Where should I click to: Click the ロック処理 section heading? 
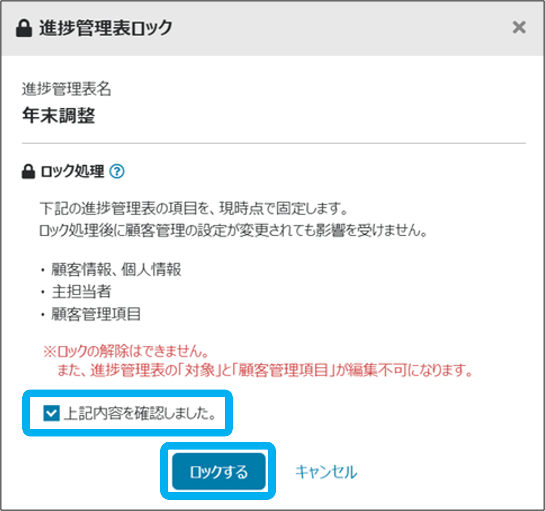73,172
